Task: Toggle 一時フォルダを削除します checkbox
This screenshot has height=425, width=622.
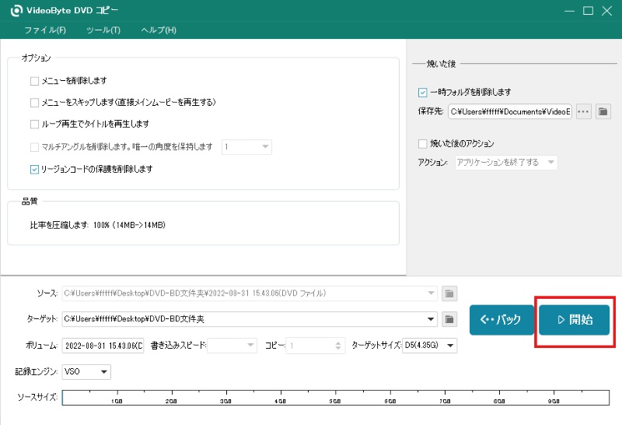Action: click(x=423, y=92)
